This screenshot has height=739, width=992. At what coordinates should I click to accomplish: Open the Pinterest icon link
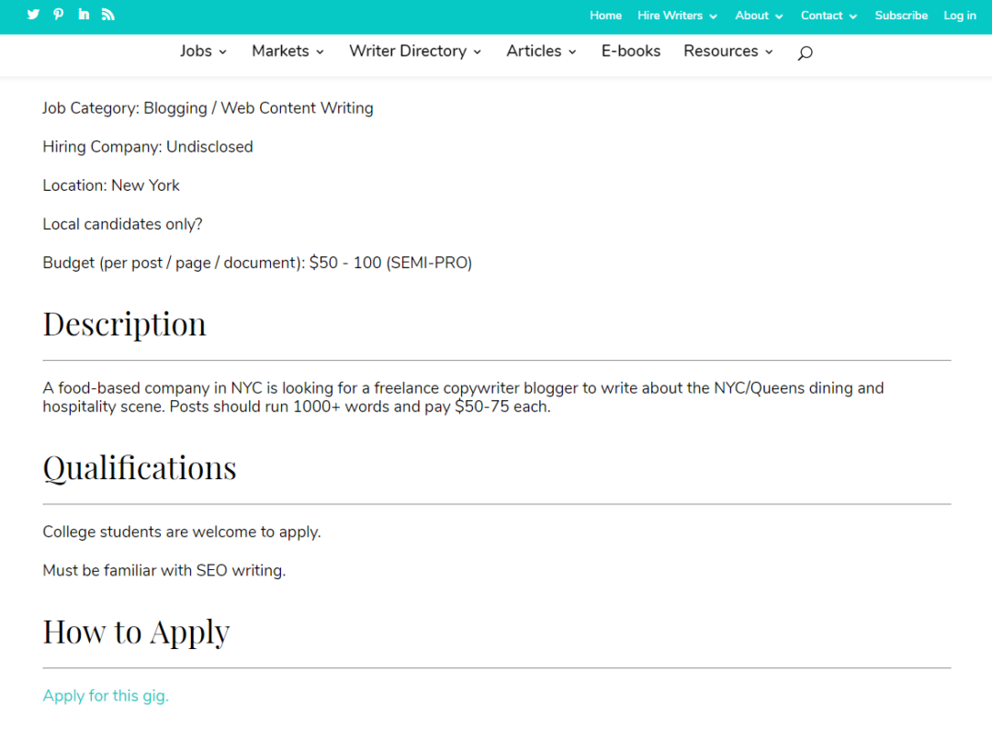point(58,15)
